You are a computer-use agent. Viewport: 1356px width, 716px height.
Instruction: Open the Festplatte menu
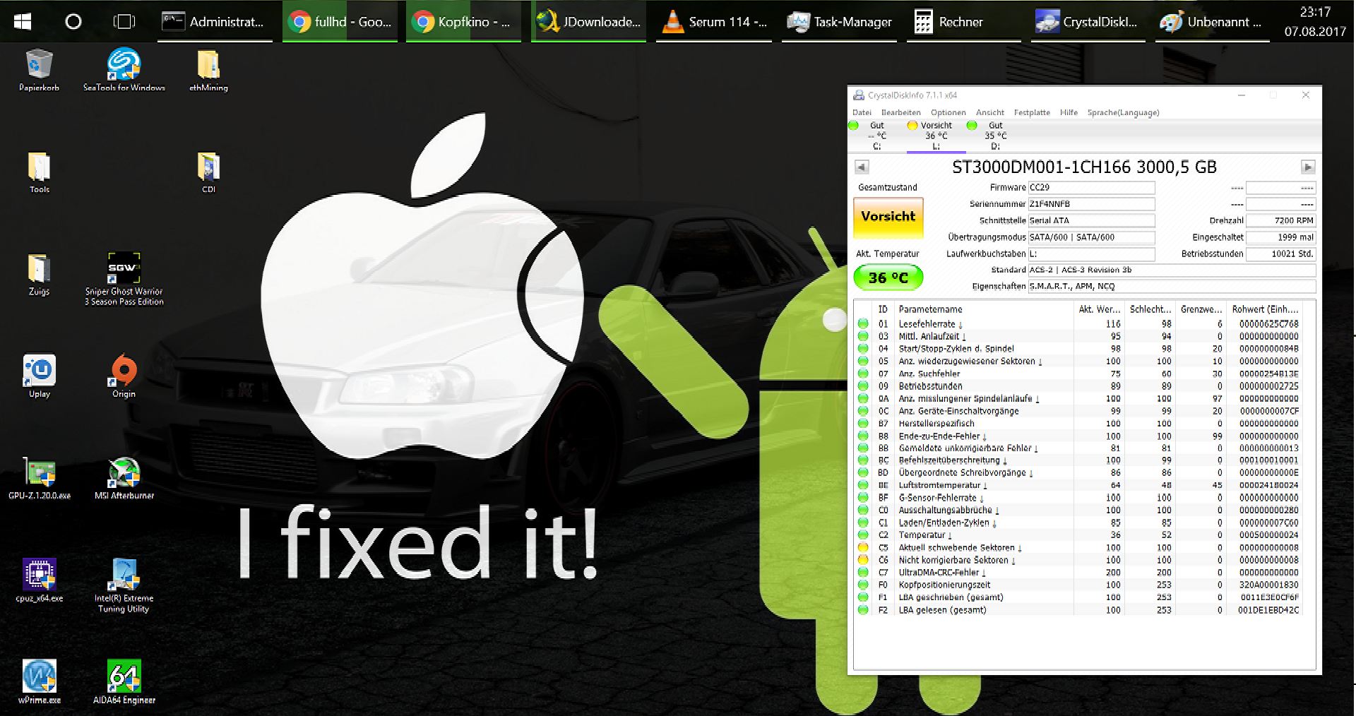tap(1032, 112)
